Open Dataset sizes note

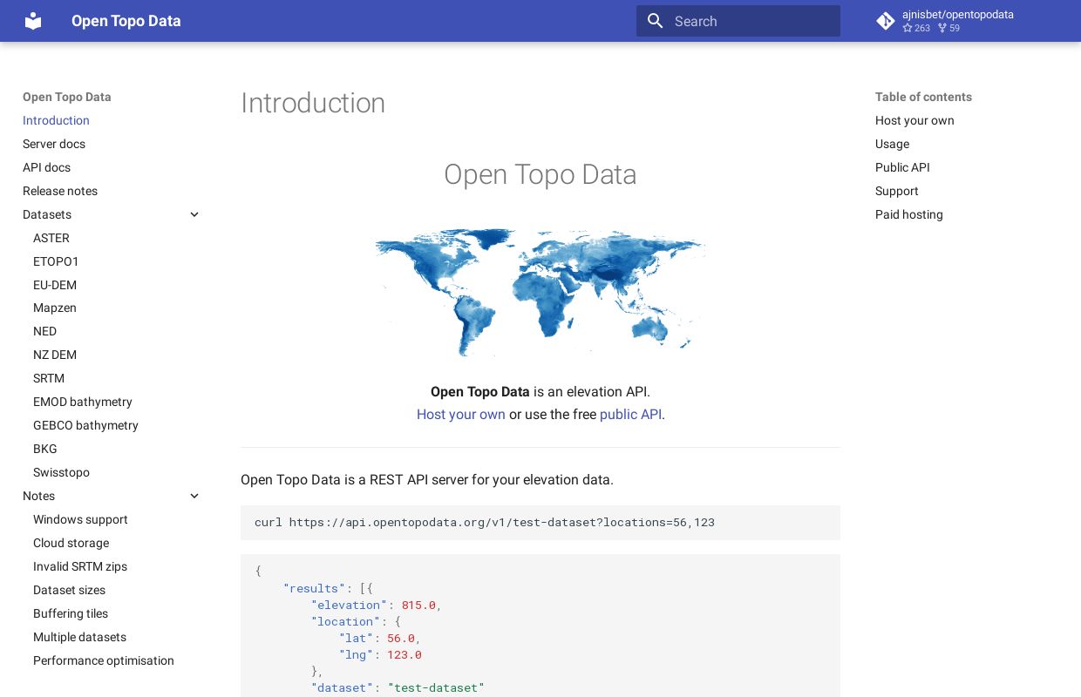tap(69, 590)
